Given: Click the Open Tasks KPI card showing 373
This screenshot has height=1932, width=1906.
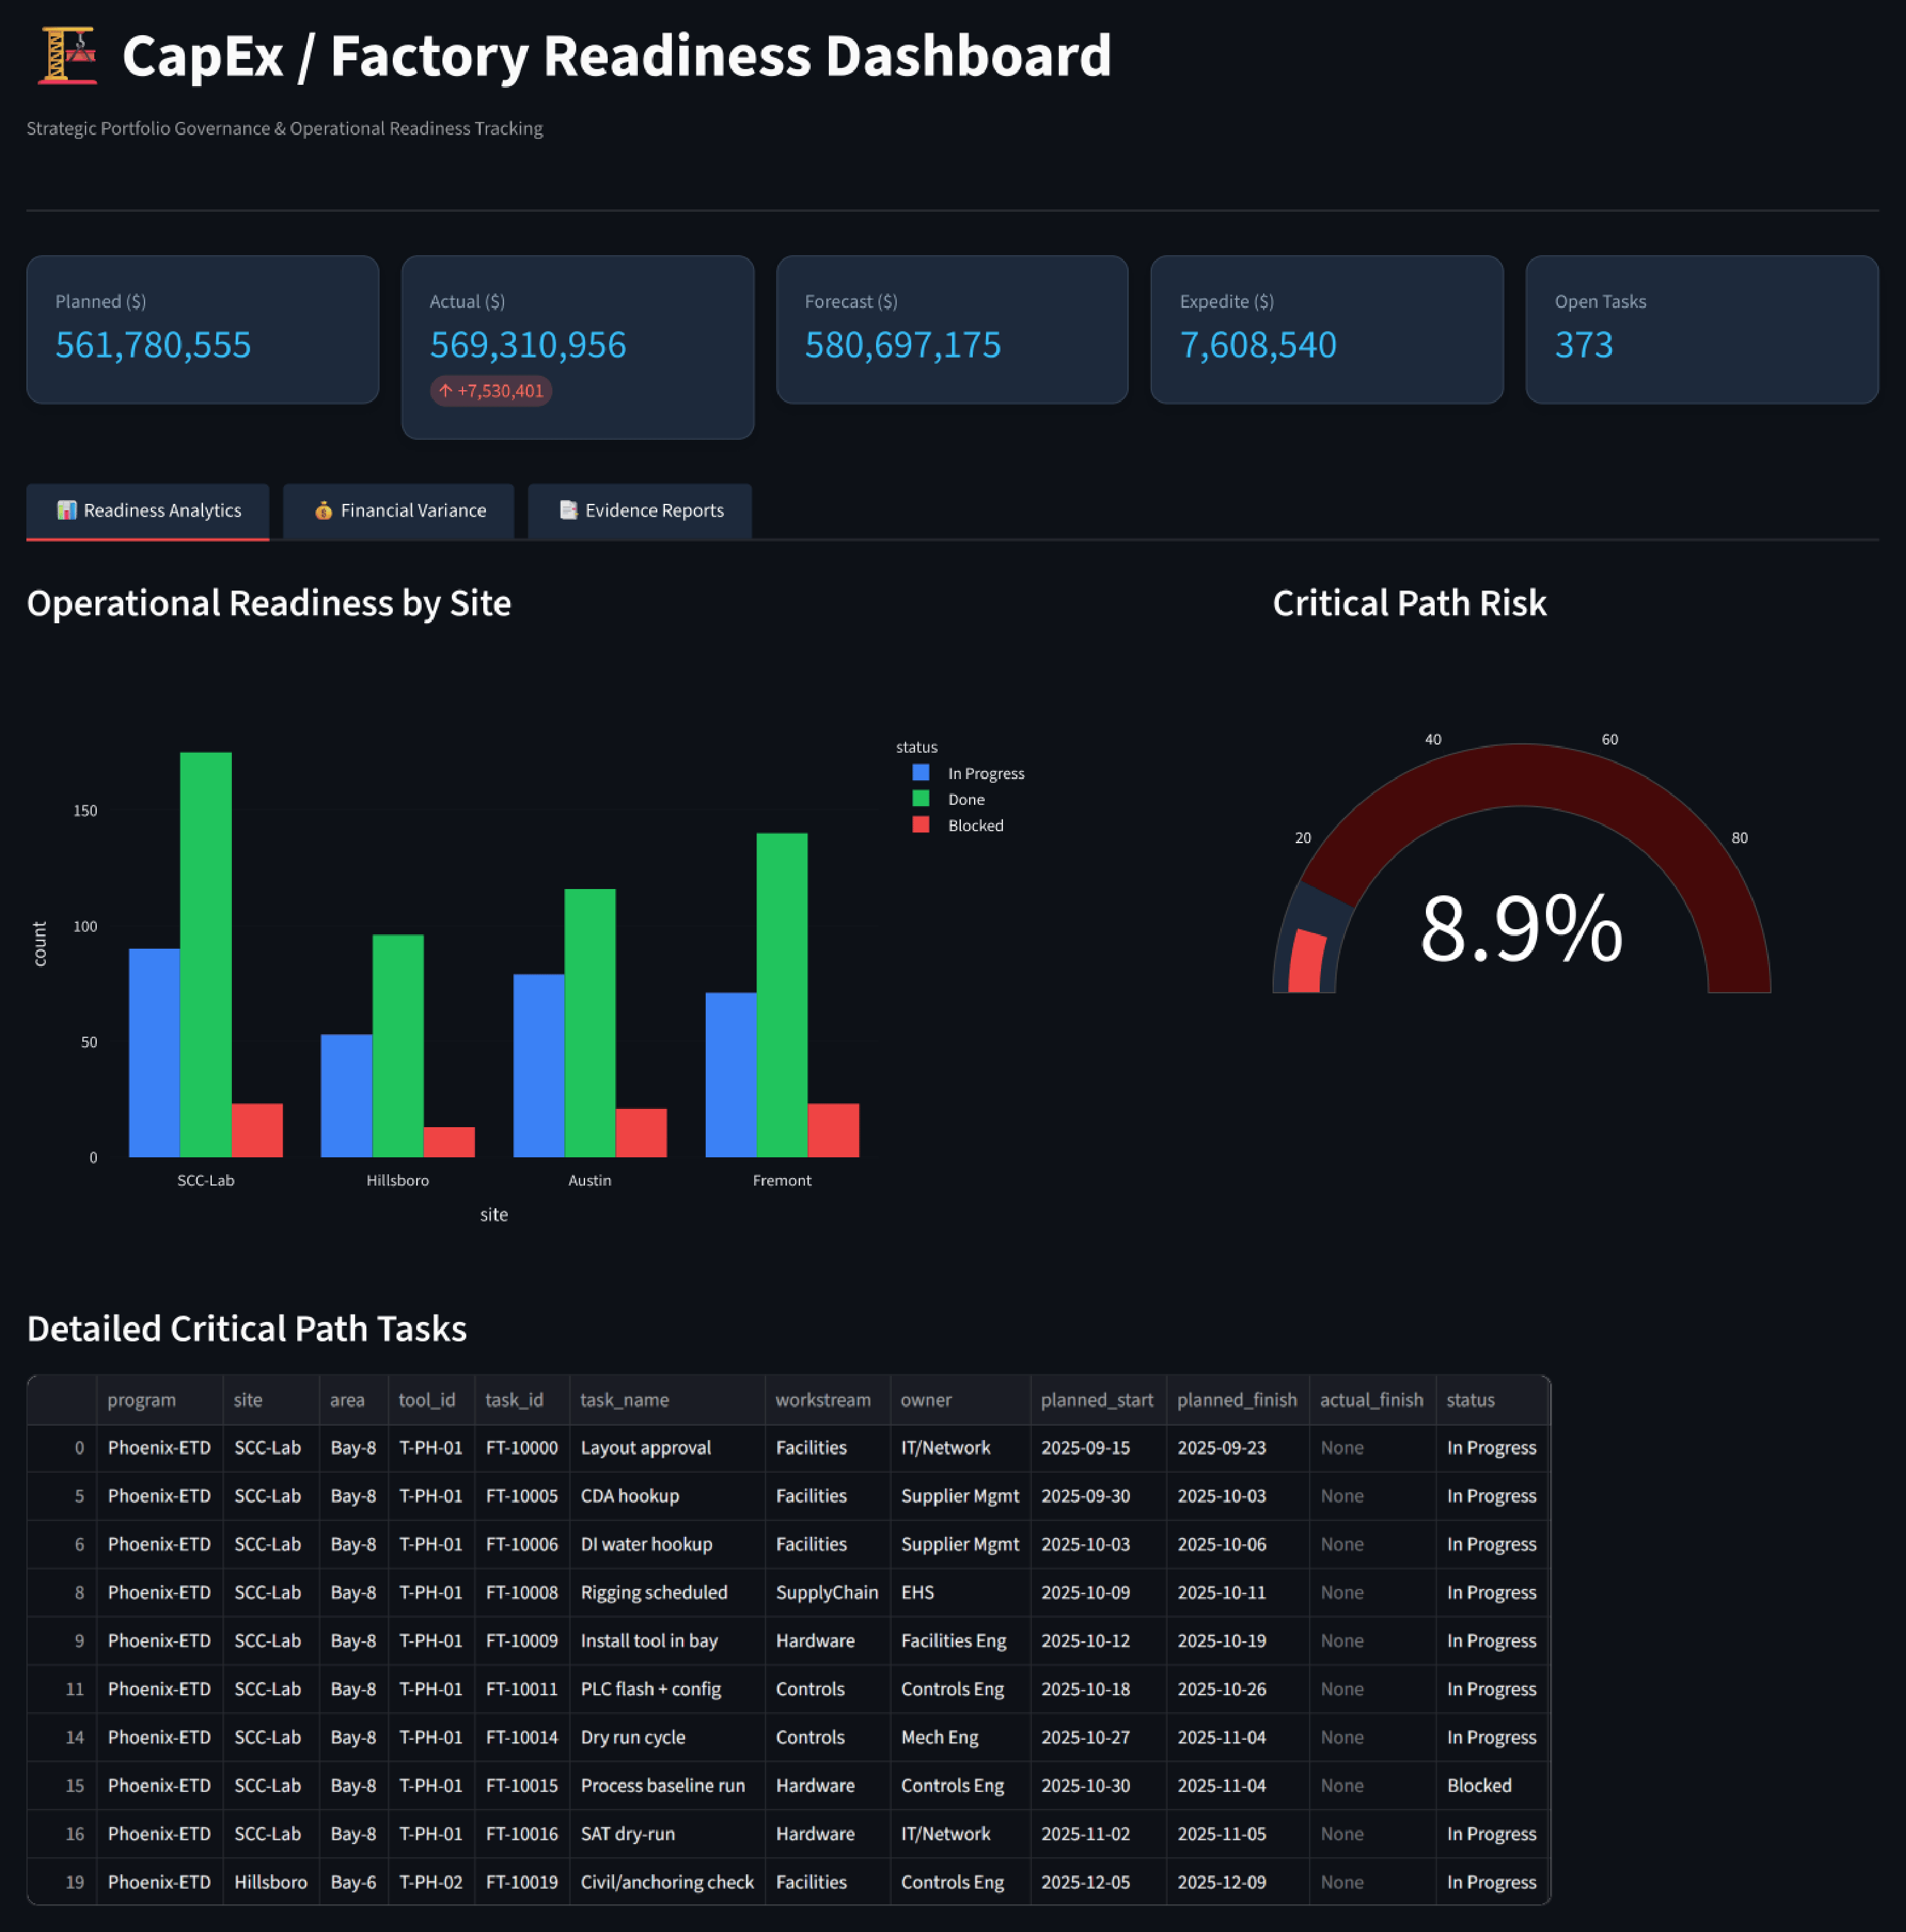Looking at the screenshot, I should [x=1701, y=330].
